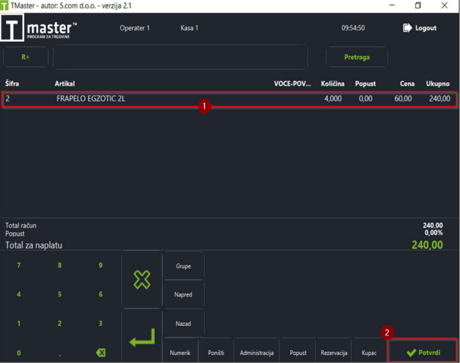Screen dimensions: 460x363
Task: Click the R+ button
Action: point(26,57)
